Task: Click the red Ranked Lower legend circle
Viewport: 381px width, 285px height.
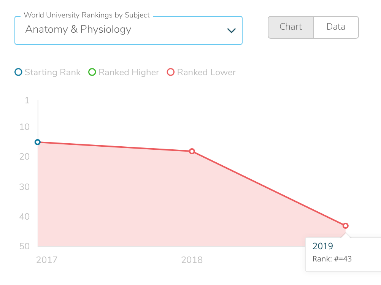Action: [x=171, y=72]
